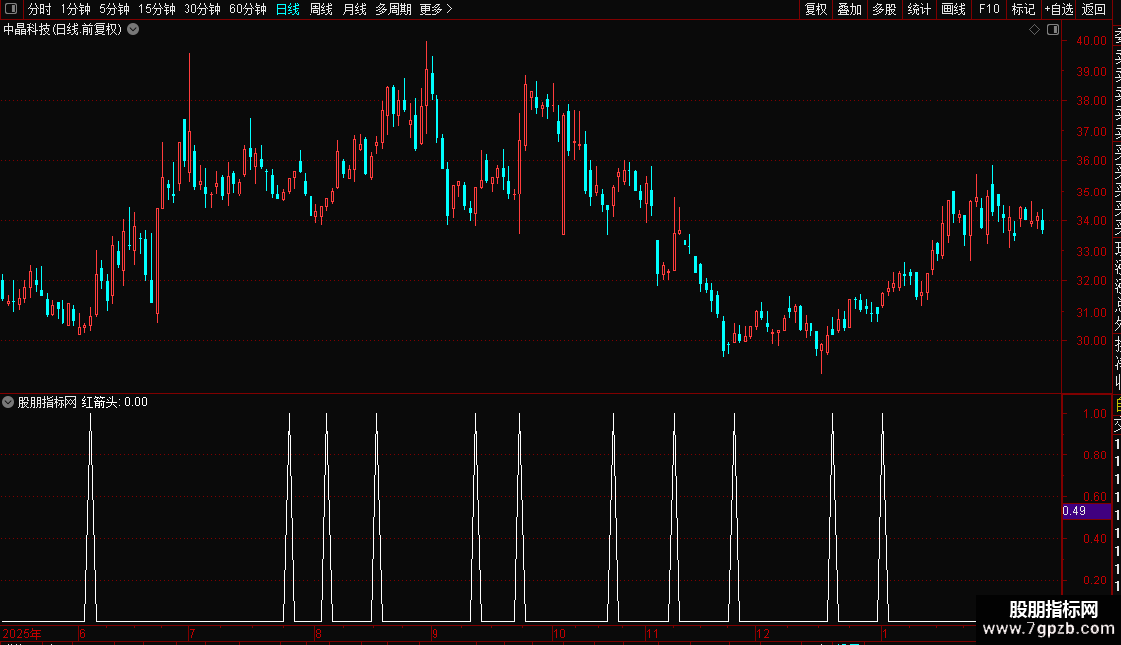This screenshot has width=1121, height=645.
Task: Click the 30.00 price label on the price axis
Action: pyautogui.click(x=1091, y=341)
